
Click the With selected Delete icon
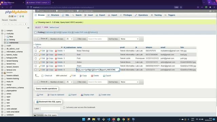click(92, 76)
